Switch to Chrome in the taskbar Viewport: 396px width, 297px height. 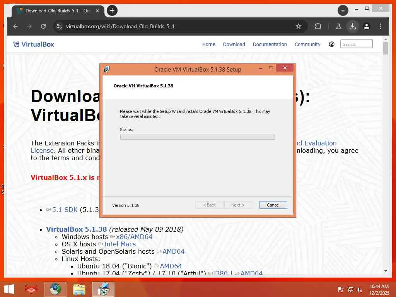(55, 289)
